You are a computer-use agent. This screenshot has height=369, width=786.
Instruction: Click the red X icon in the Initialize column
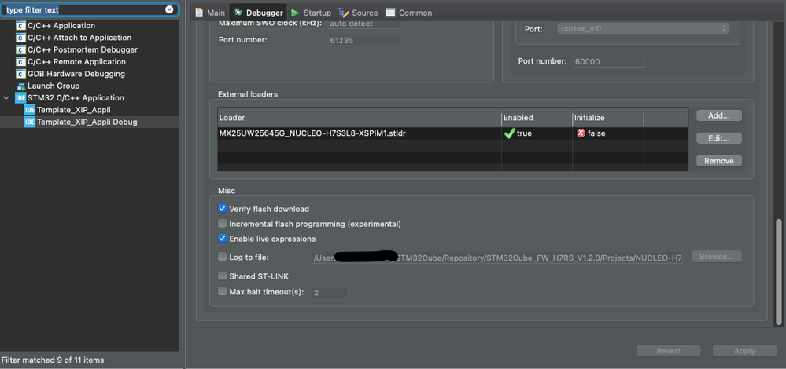(x=581, y=133)
